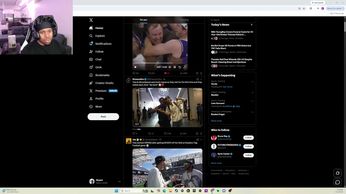Seek within the video progress bar
Viewport: 346px width, 194px height.
click(x=160, y=63)
